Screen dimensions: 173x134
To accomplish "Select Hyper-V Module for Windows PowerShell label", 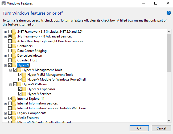I will 56,79.
